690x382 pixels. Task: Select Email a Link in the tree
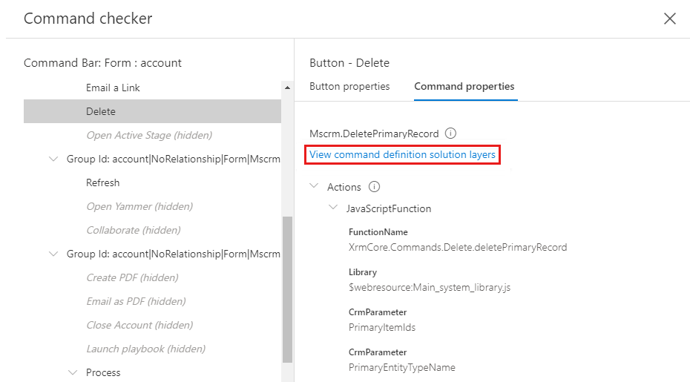click(x=113, y=88)
